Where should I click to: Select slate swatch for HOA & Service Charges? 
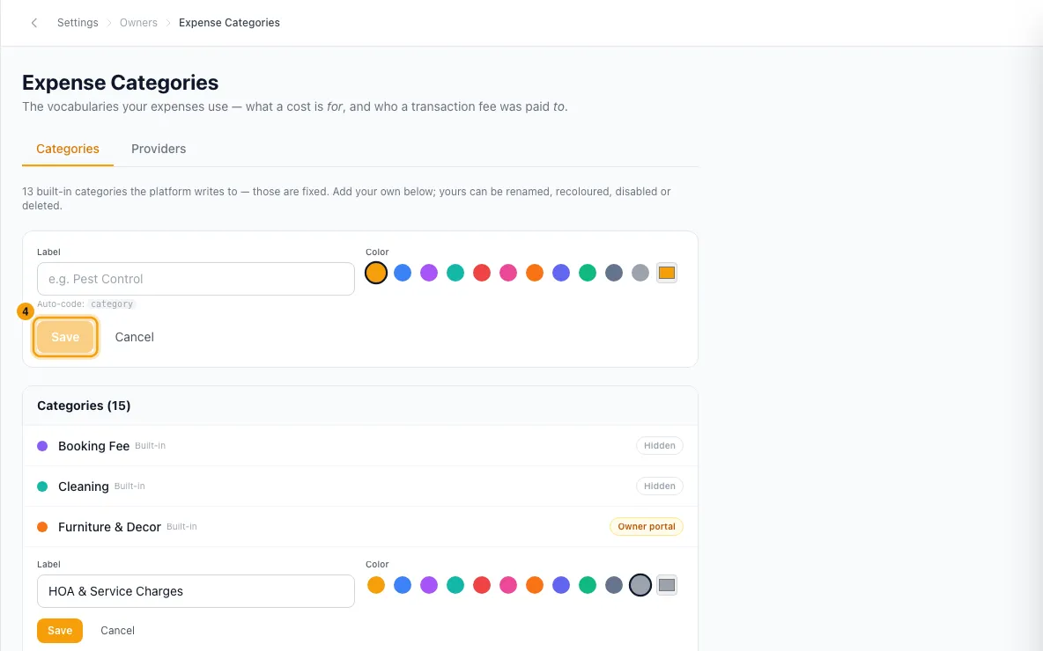[x=614, y=585]
